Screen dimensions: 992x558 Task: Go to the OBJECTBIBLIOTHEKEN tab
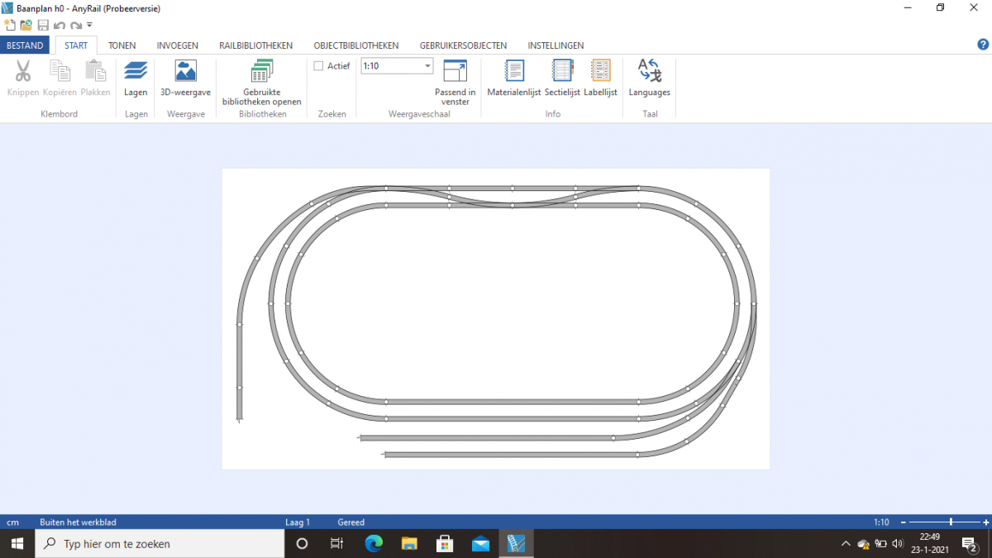click(x=356, y=45)
